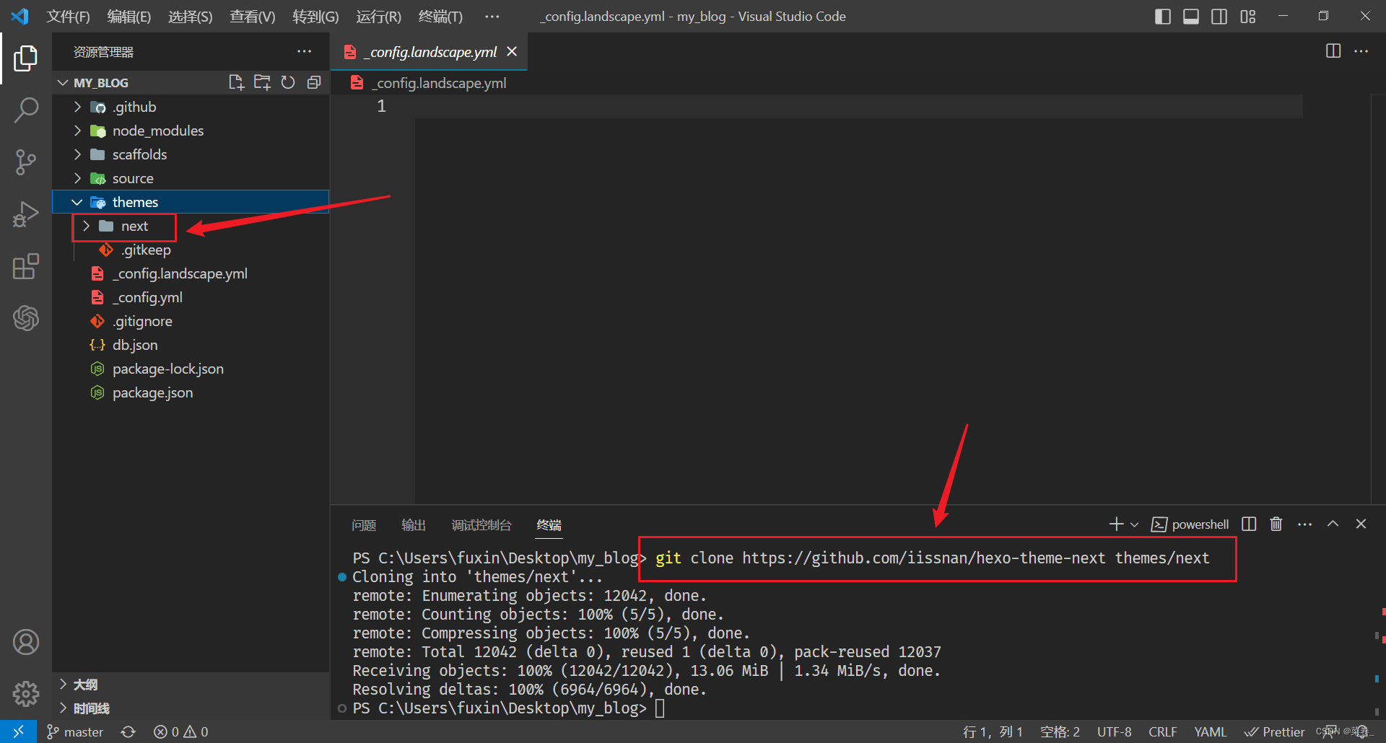
Task: Open the 终端(T) menu
Action: click(440, 16)
